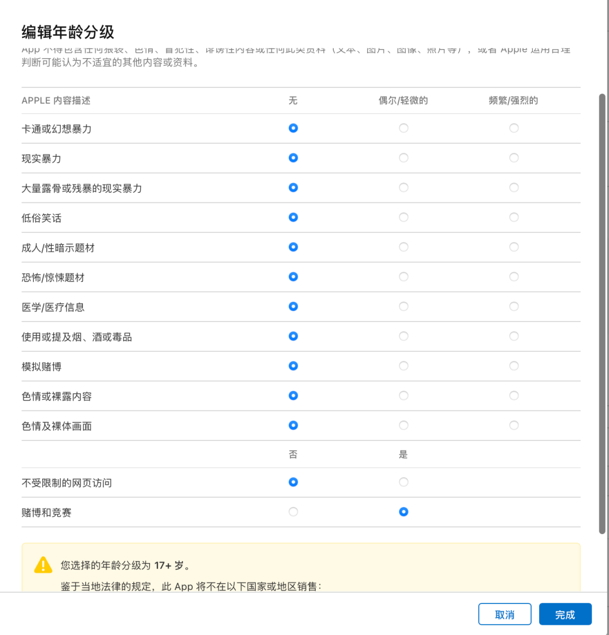Select 无 for 成人/性暗示题材
Viewport: 609px width, 635px height.
[293, 247]
